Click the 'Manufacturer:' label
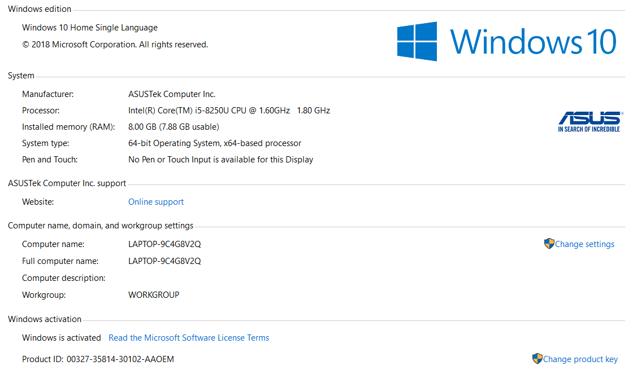 (47, 94)
